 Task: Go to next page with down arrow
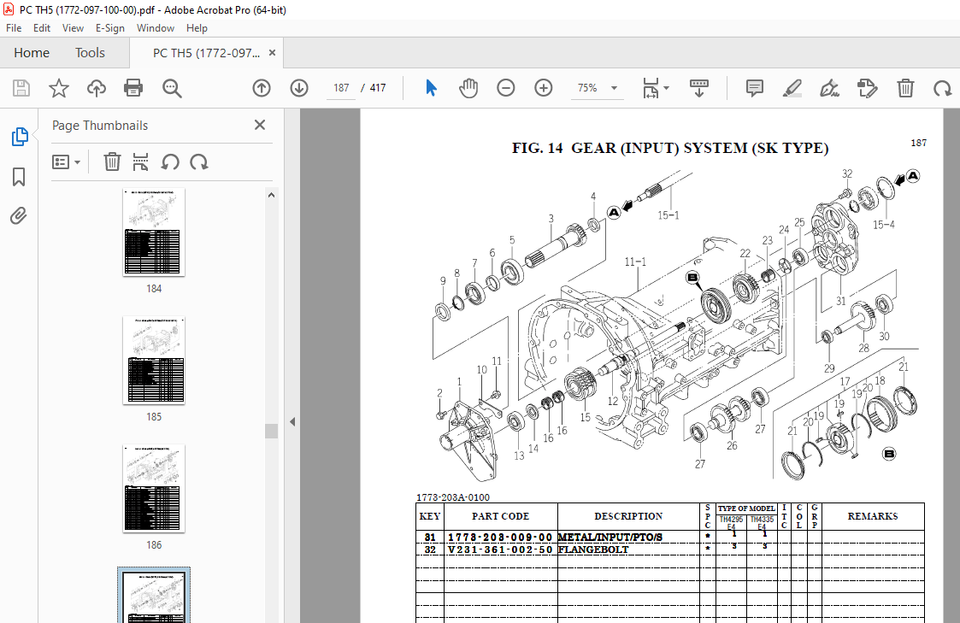pos(298,87)
